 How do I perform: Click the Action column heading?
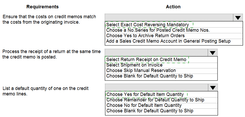173,7
